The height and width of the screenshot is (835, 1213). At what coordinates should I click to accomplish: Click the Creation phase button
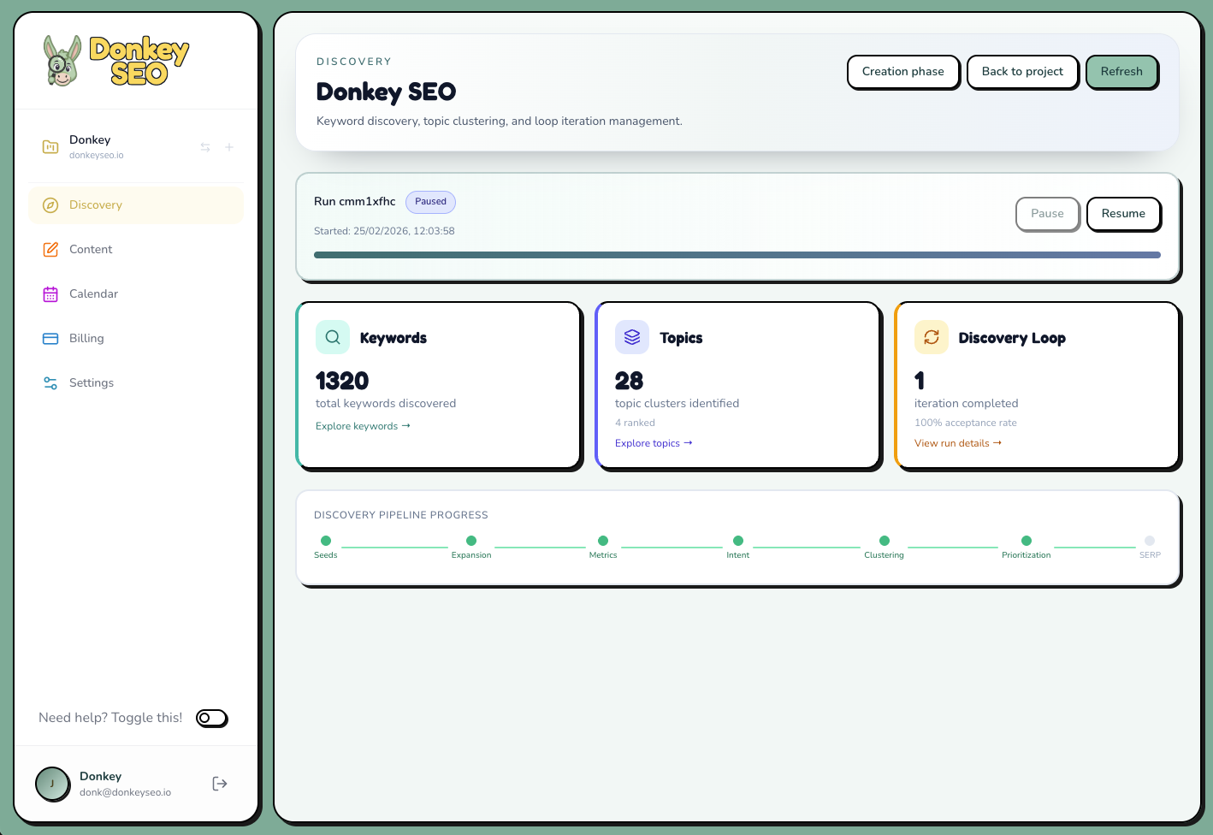coord(902,72)
